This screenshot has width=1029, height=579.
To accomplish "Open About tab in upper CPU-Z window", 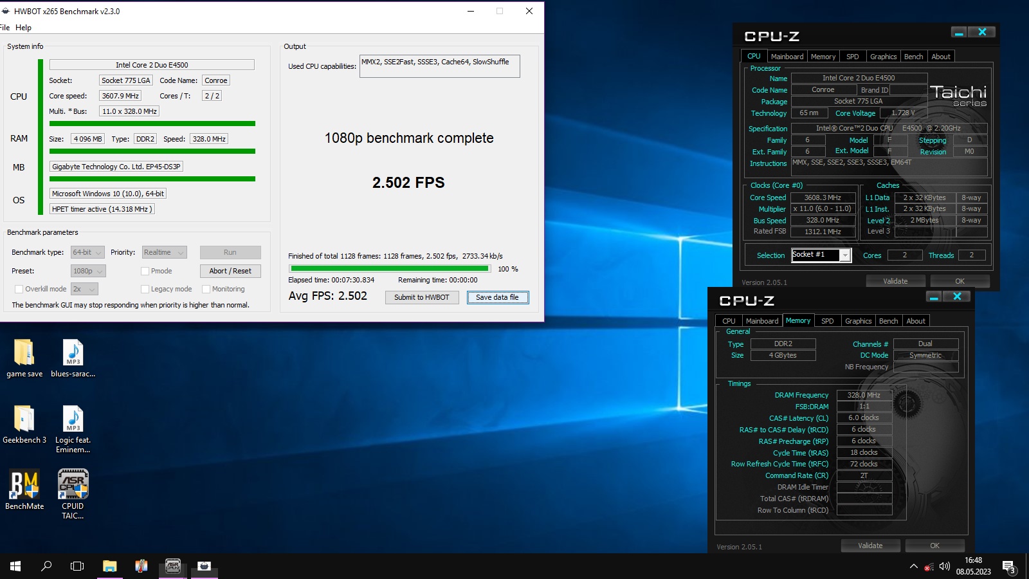I will pos(941,57).
